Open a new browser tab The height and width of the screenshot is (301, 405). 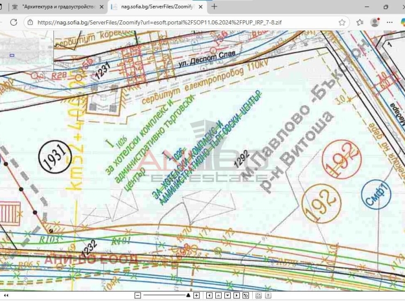(214, 7)
